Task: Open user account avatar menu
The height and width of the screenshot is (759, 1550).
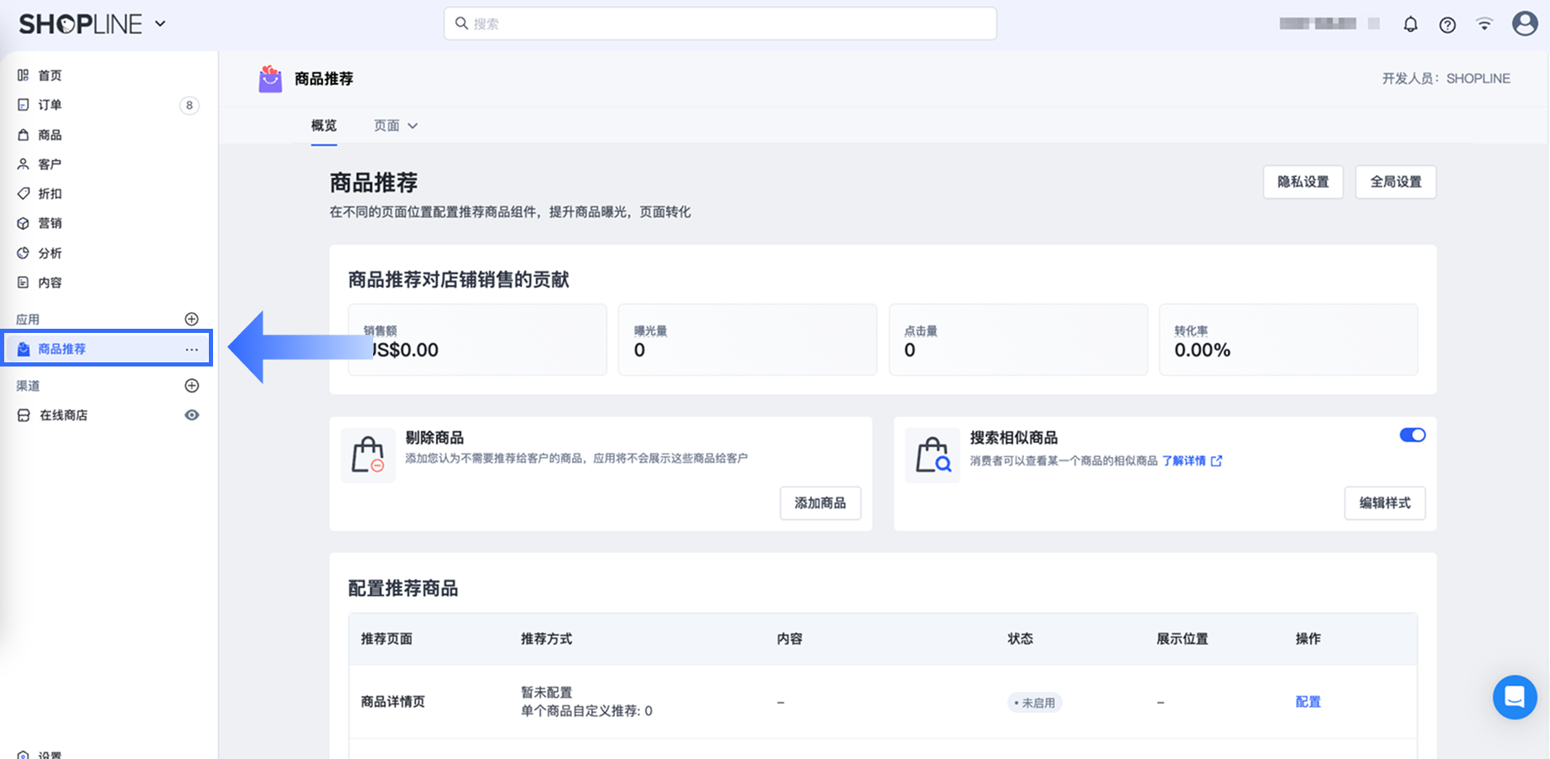Action: tap(1525, 23)
